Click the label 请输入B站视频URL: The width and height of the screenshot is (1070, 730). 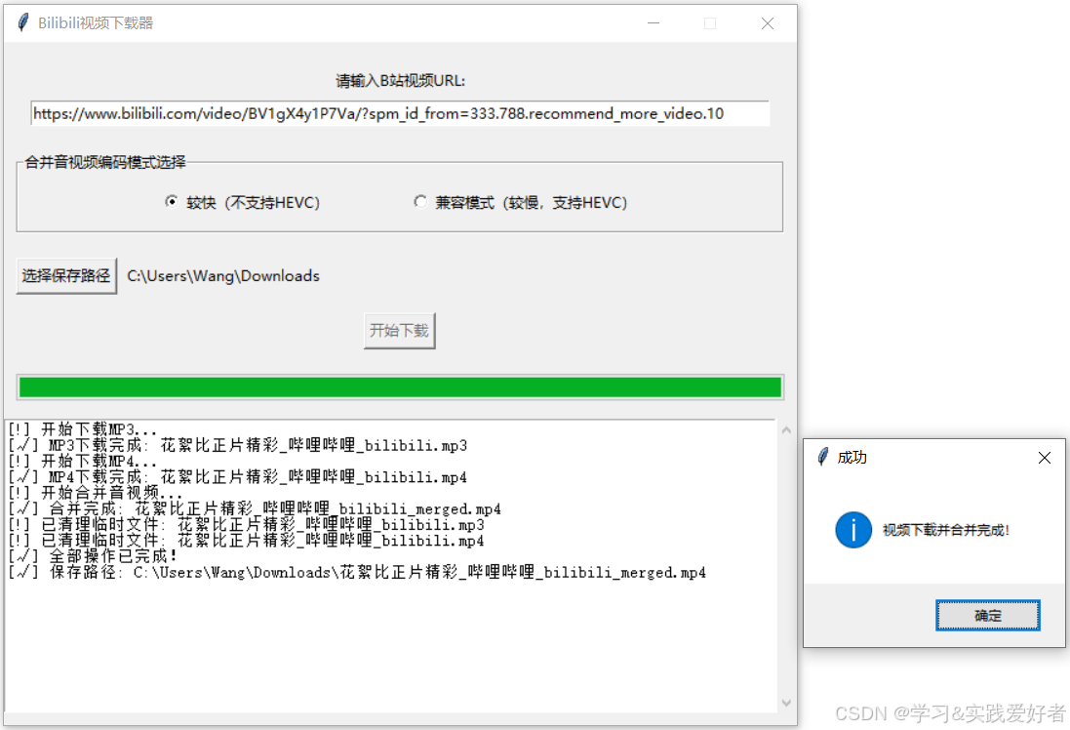tap(400, 81)
